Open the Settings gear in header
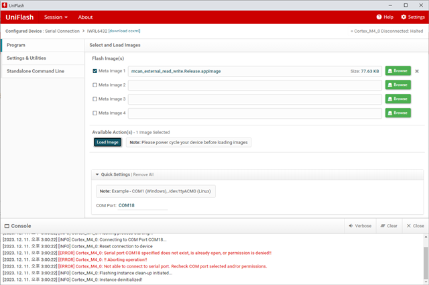 coord(413,17)
